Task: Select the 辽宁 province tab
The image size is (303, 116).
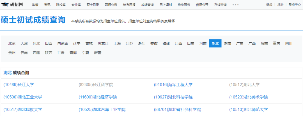Action: (77, 43)
